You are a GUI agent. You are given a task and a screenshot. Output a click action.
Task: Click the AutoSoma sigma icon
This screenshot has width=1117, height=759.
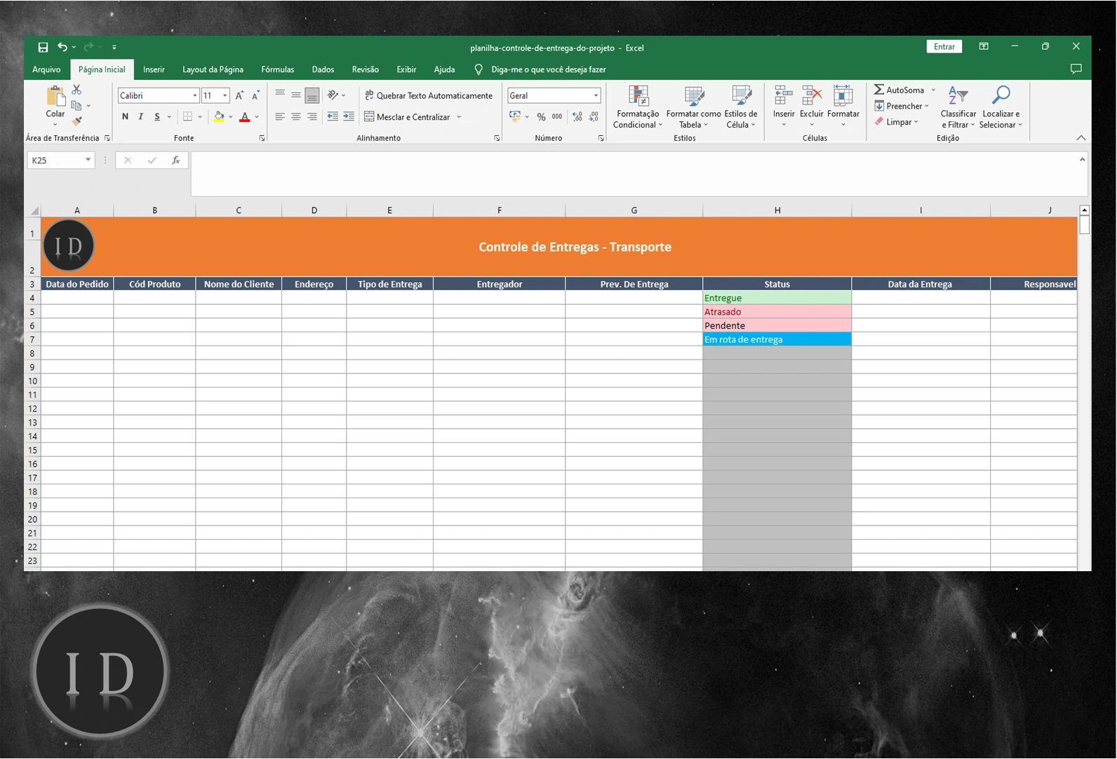tap(879, 90)
